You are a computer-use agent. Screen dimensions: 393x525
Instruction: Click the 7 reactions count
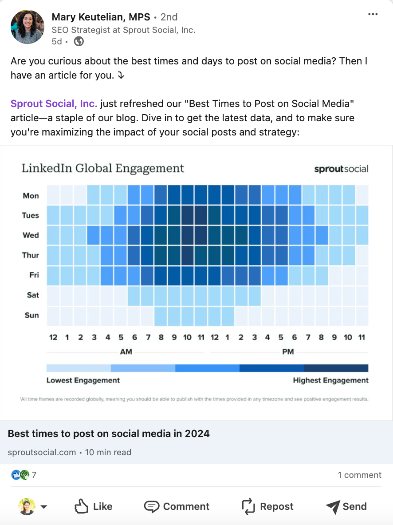(x=34, y=475)
